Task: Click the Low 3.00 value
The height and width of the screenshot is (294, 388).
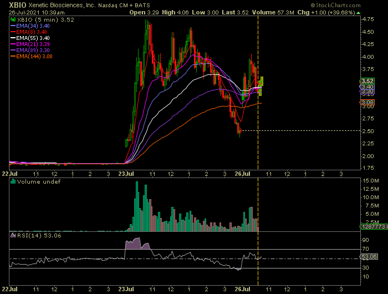Action: pyautogui.click(x=205, y=12)
